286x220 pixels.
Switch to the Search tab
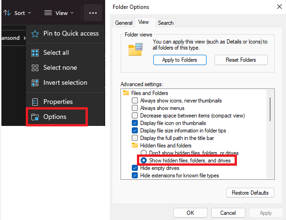pos(165,23)
